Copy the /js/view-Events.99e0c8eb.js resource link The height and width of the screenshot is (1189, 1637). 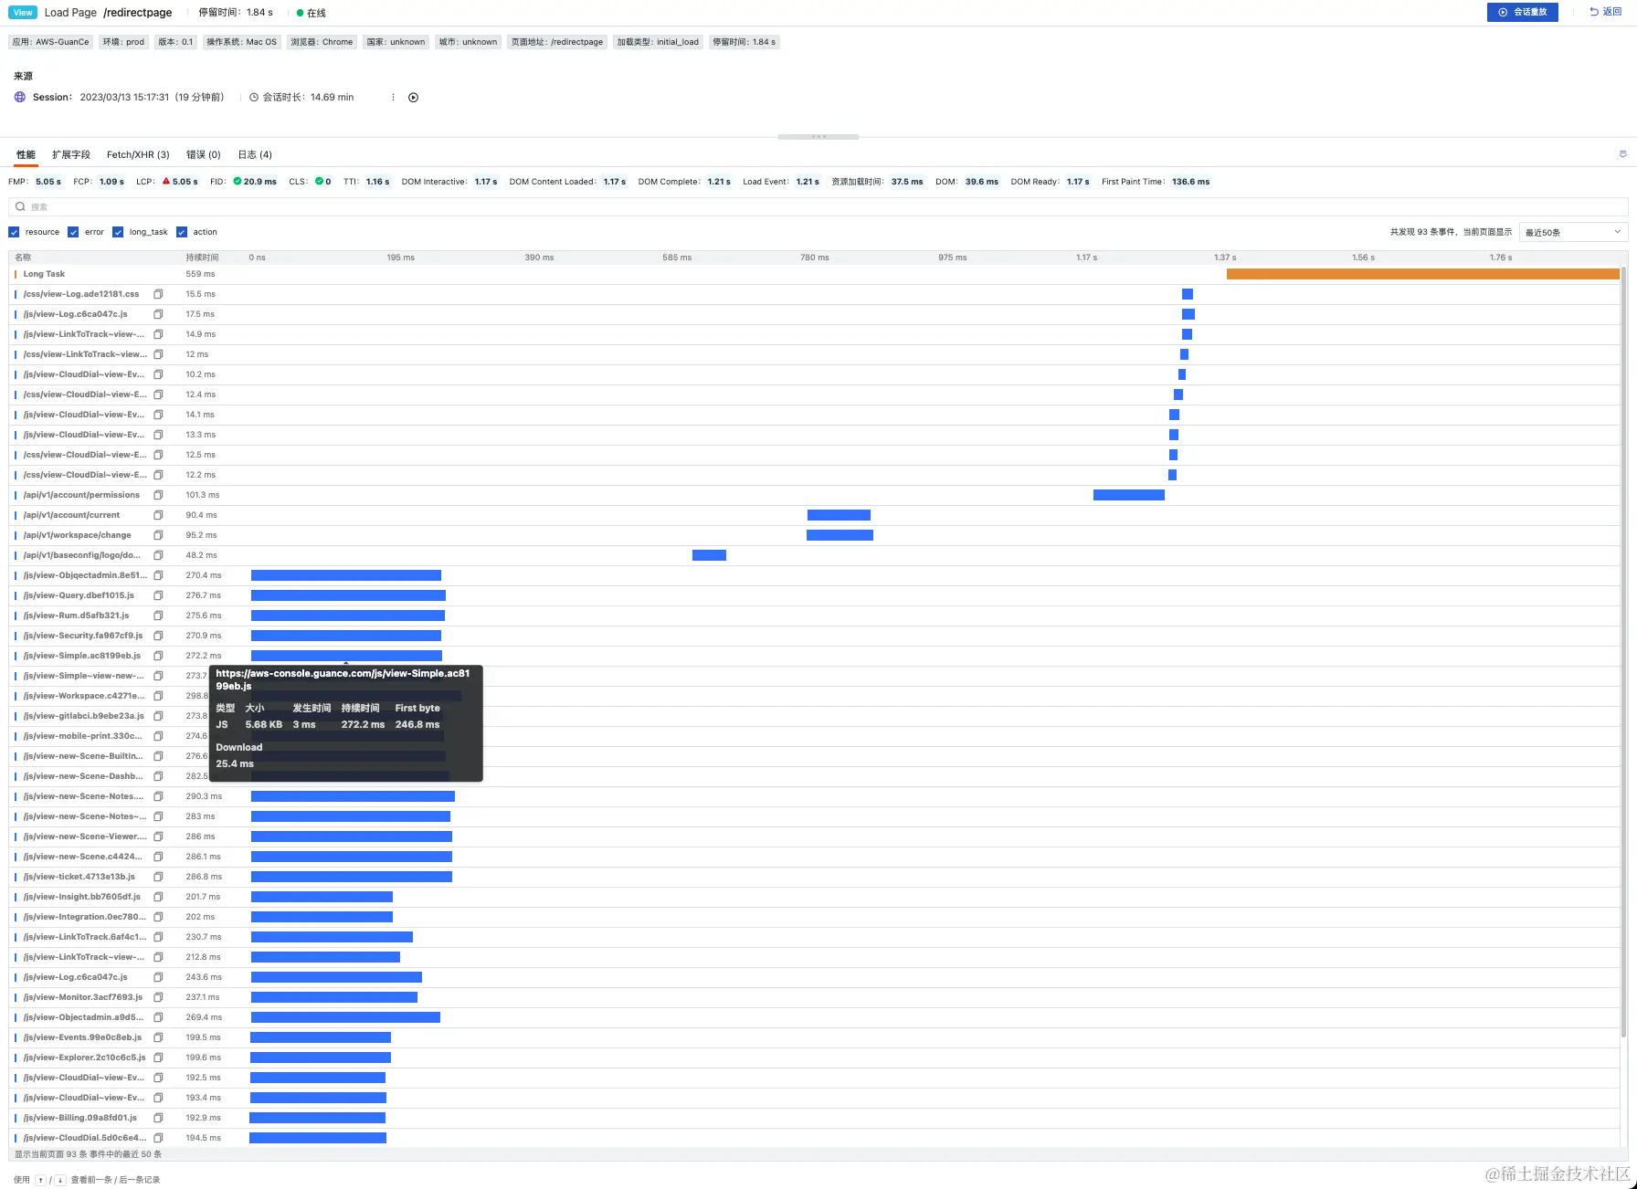click(158, 1037)
